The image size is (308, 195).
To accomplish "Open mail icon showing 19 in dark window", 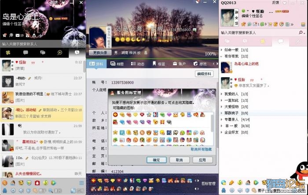I will pos(19,35).
